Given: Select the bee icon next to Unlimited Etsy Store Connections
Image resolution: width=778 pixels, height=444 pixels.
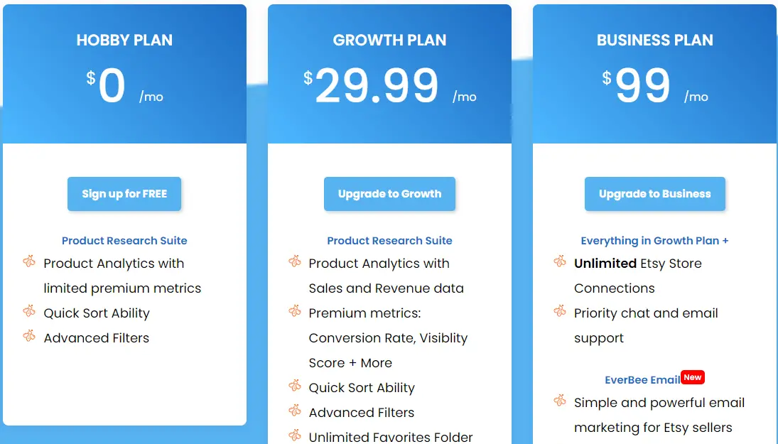Looking at the screenshot, I should click(x=559, y=263).
